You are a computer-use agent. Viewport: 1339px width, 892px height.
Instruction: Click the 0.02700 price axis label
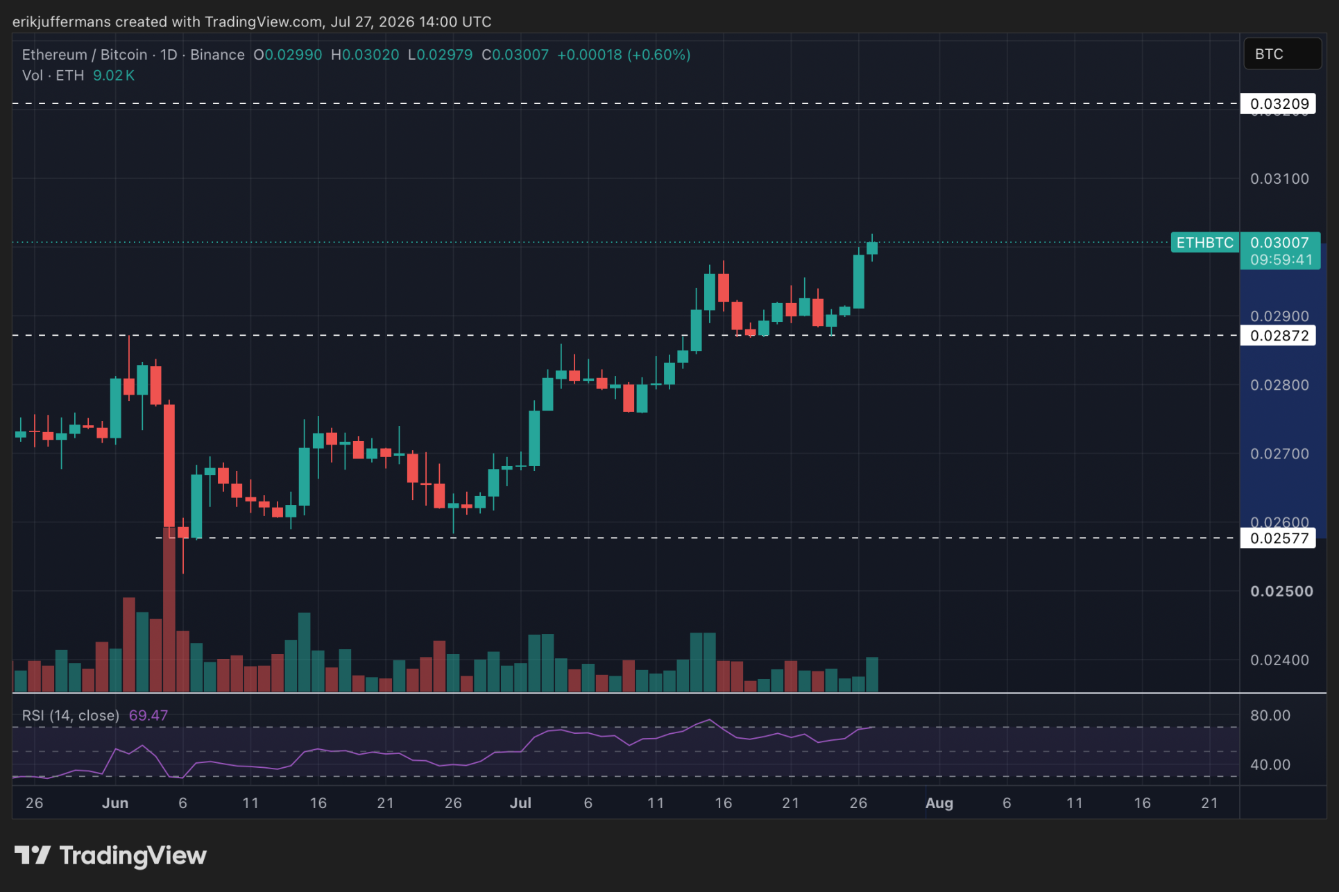pos(1279,454)
